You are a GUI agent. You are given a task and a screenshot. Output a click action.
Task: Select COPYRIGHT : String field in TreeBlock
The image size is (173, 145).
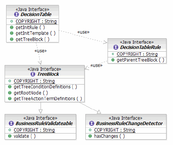(34, 81)
